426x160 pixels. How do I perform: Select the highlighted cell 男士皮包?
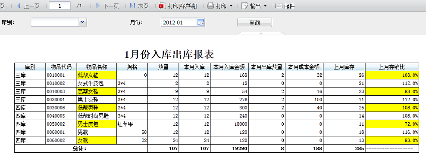point(97,124)
